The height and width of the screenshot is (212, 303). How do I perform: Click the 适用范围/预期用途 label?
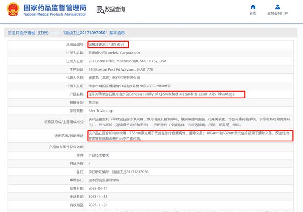[x=69, y=136]
